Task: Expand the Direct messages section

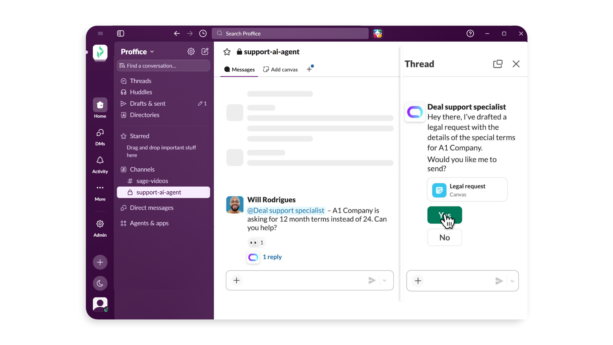Action: [x=147, y=208]
